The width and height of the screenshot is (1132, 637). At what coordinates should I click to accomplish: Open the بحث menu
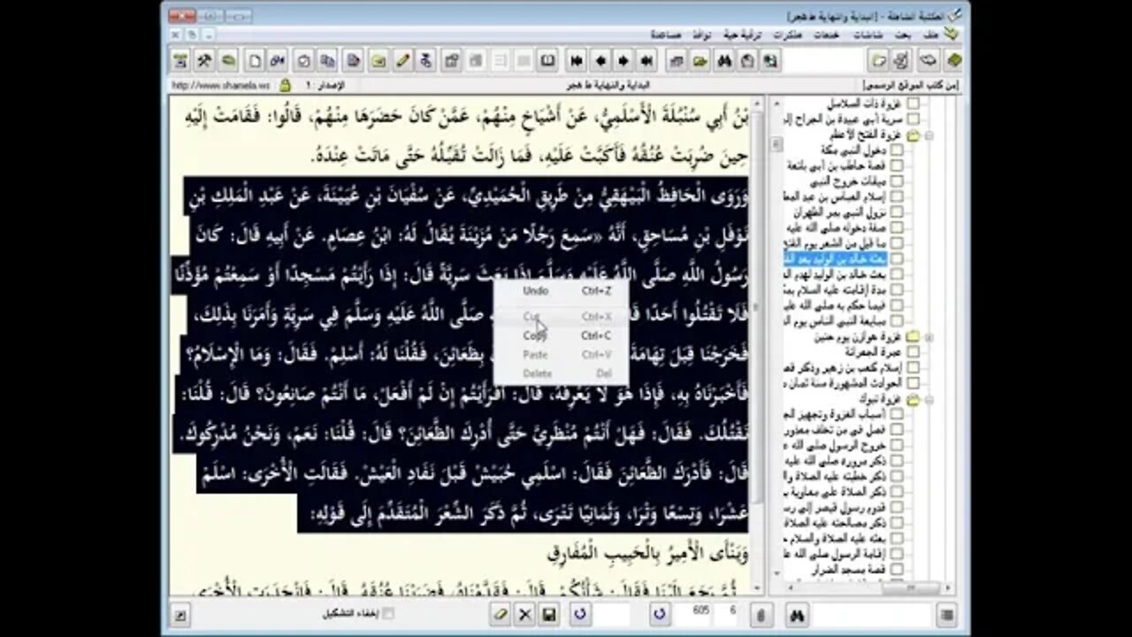pyautogui.click(x=902, y=34)
